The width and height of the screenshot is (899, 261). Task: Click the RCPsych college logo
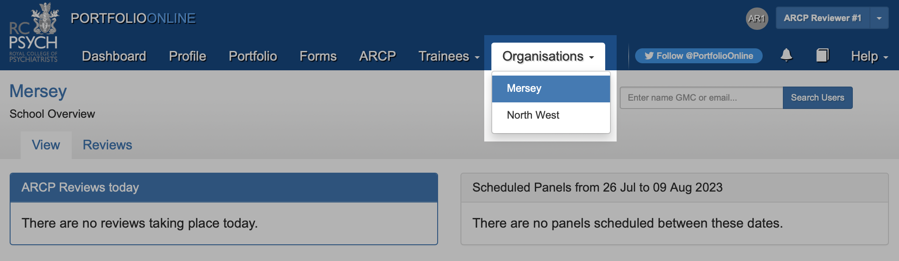pos(34,33)
